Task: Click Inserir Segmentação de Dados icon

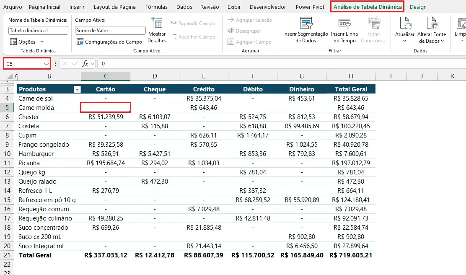Action: pos(306,23)
